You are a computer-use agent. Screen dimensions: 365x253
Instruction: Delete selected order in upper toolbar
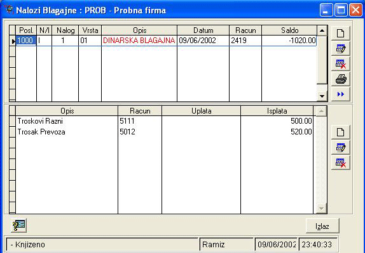tap(341, 63)
